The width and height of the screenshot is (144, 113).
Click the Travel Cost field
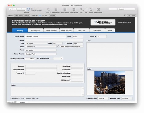(x=77, y=70)
